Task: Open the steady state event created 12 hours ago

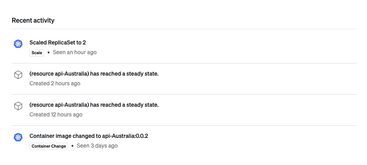Action: click(x=94, y=105)
